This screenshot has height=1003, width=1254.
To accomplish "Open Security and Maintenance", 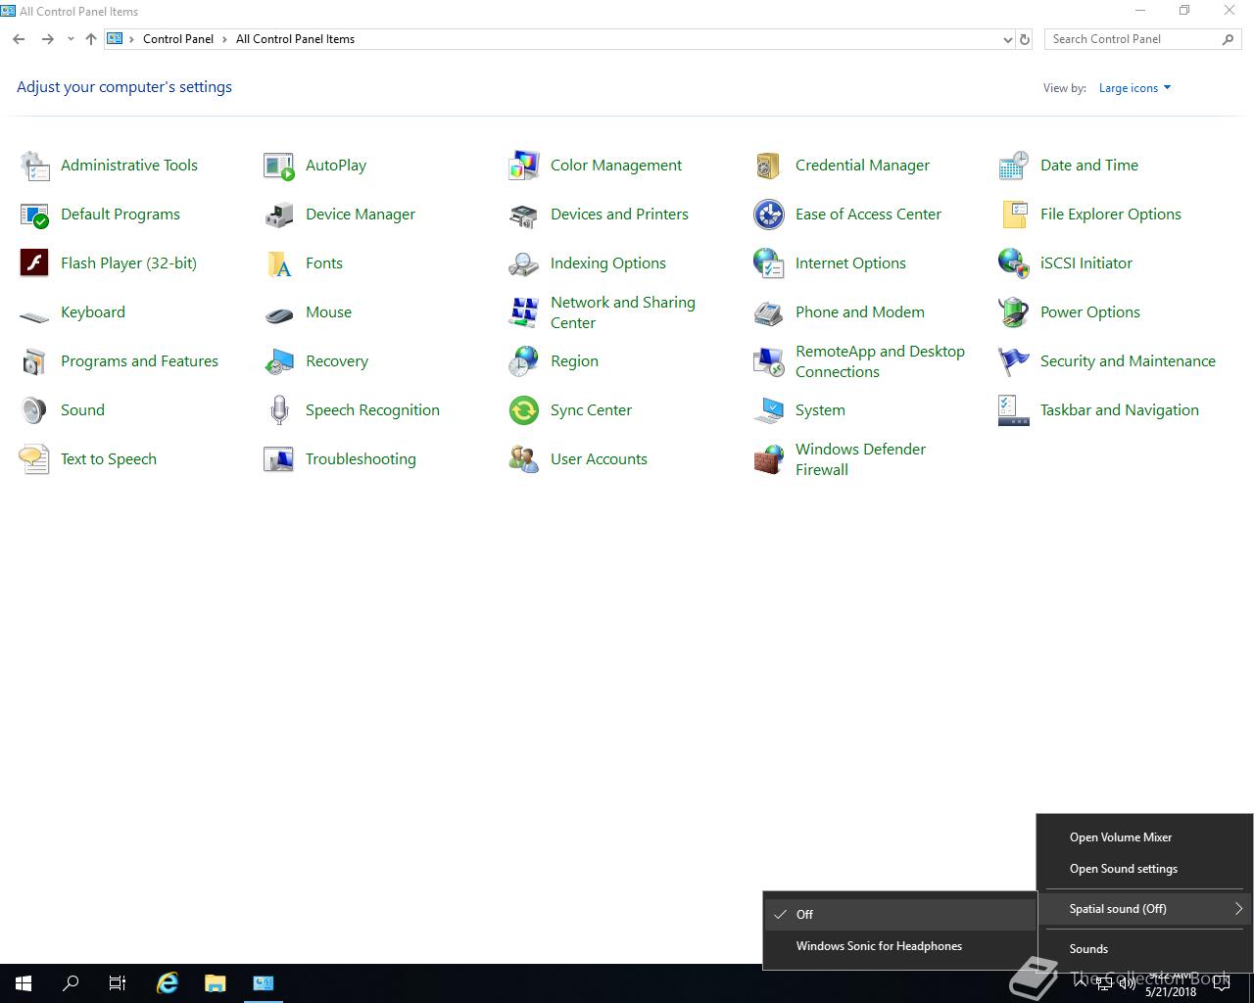I will pos(1128,361).
